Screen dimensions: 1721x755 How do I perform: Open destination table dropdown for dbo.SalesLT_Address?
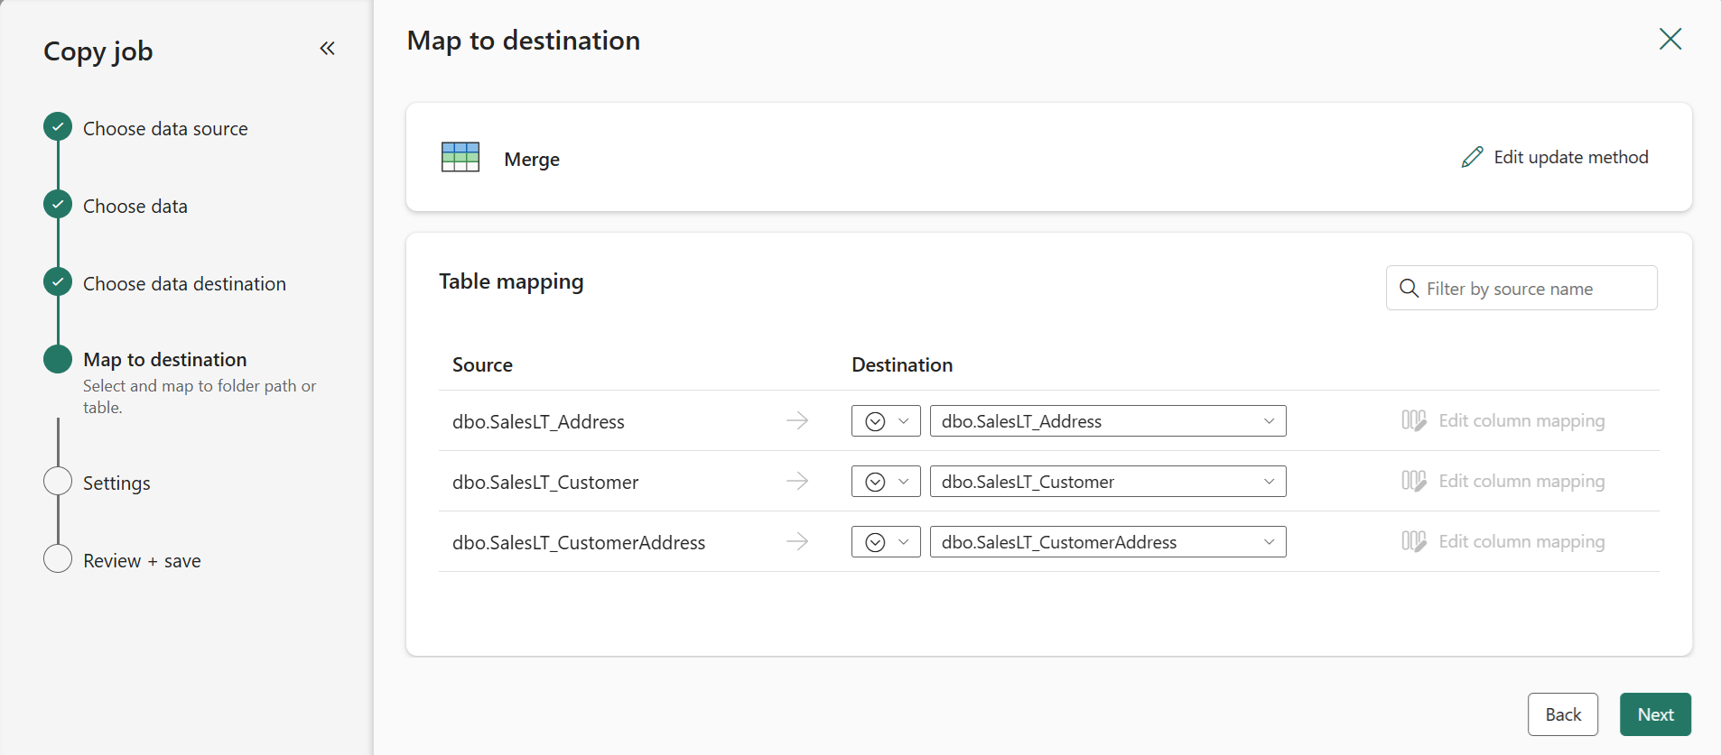point(1107,421)
